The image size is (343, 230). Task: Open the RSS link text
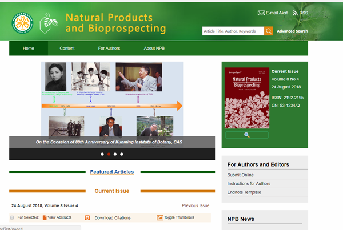(304, 13)
